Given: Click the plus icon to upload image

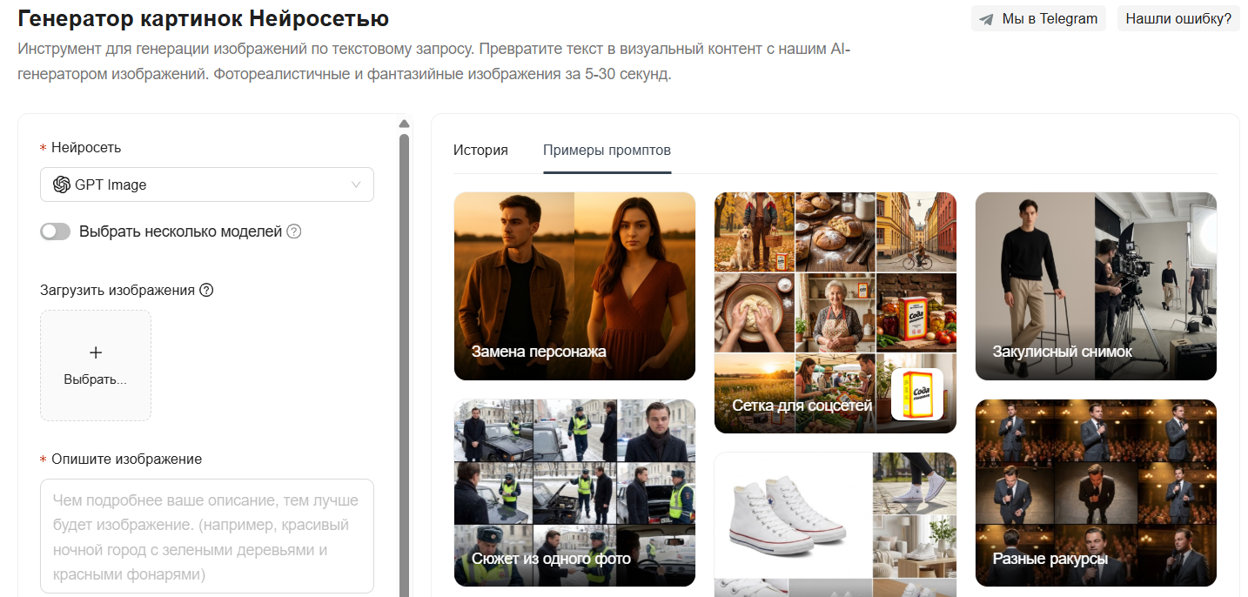Looking at the screenshot, I should [96, 352].
